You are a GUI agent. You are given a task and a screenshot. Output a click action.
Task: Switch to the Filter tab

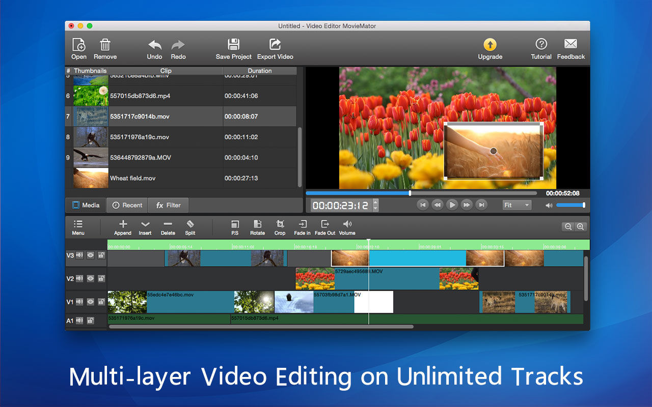(168, 205)
